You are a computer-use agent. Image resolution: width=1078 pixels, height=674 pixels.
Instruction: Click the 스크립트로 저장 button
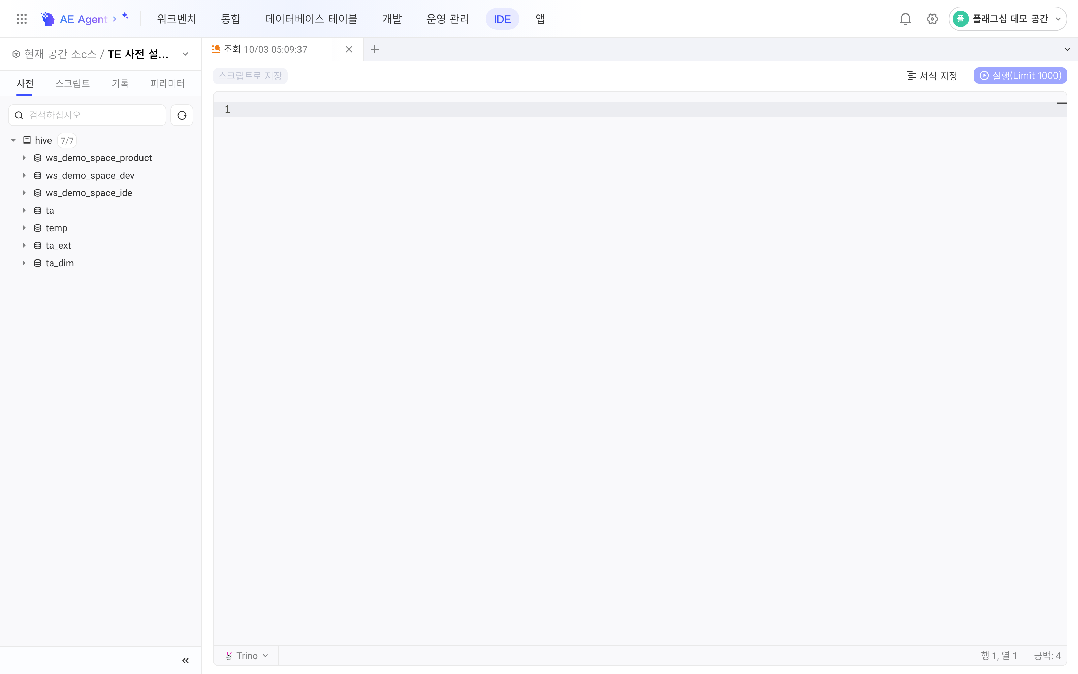[250, 76]
